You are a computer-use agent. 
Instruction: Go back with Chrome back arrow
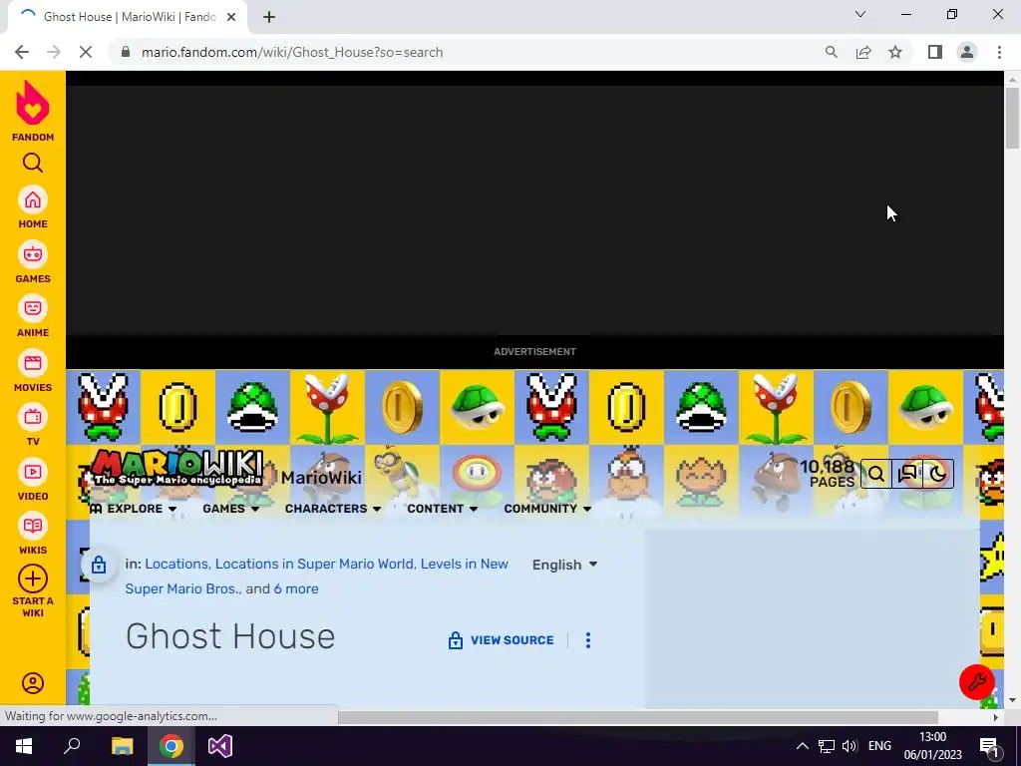[22, 52]
